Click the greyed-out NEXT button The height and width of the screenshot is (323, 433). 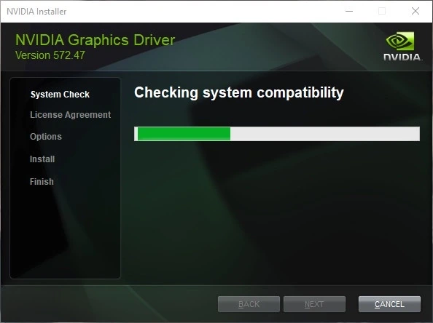[314, 304]
